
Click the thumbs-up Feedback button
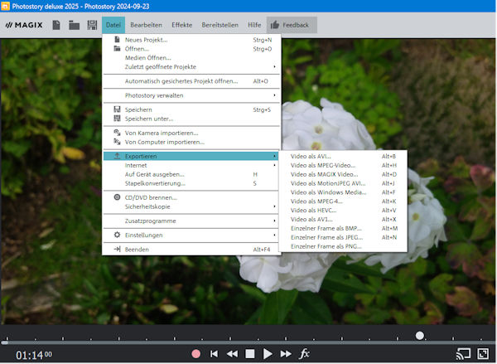tap(292, 25)
